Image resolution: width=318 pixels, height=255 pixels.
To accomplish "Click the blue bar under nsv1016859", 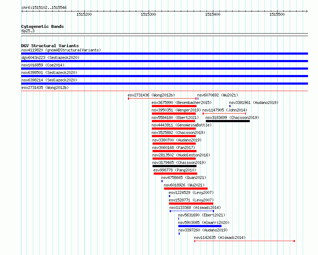I will click(x=164, y=69).
